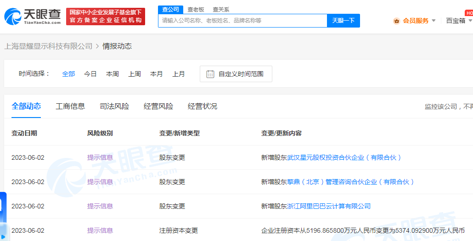Switch to the 查关系 search tab
Viewport: 473px width, 241px height.
point(221,10)
